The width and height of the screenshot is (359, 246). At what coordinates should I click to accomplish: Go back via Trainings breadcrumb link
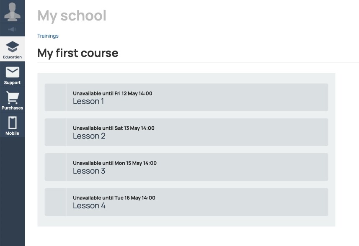point(48,36)
